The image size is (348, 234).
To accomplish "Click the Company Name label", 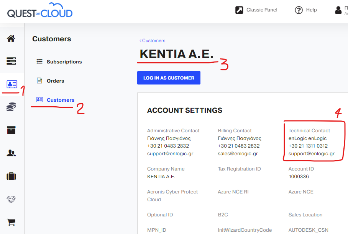I will click(166, 169).
